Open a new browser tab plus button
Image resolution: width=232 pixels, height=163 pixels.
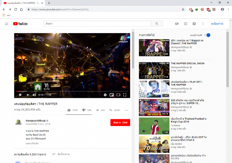[x=49, y=3]
